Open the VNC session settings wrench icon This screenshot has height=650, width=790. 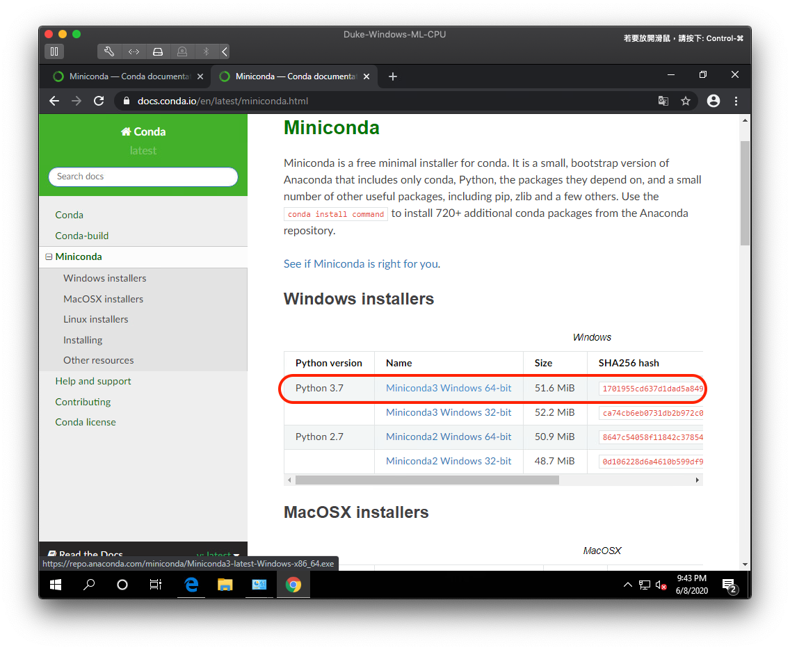click(109, 51)
